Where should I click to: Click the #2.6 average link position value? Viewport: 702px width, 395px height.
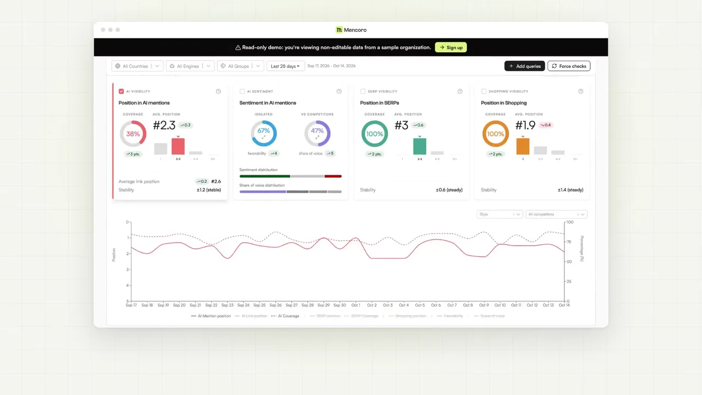pos(216,182)
